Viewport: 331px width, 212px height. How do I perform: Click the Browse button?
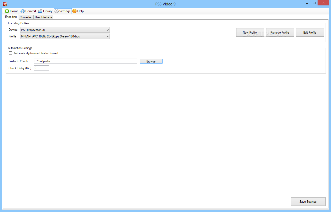(x=151, y=61)
